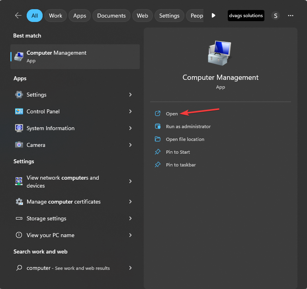The width and height of the screenshot is (307, 289).
Task: Open file location of Computer Management
Action: click(x=185, y=139)
